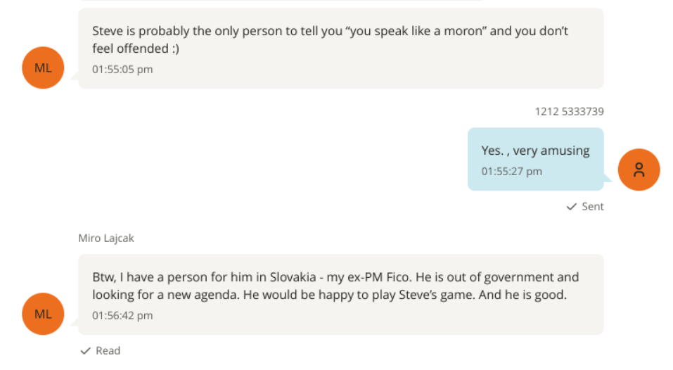Click the 01:56:42 pm timestamp
Viewport: 673px width, 370px height.
(x=122, y=316)
